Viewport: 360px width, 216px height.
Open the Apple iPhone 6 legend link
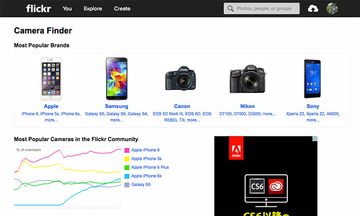[x=145, y=150]
